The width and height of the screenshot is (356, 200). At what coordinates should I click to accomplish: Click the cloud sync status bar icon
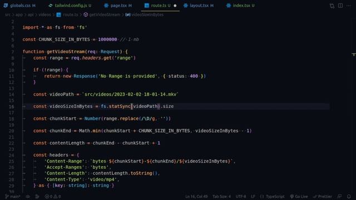click(x=28, y=197)
